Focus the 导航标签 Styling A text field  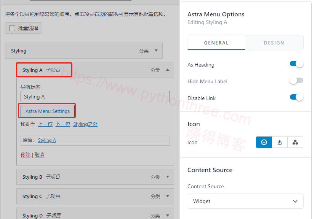click(x=95, y=97)
